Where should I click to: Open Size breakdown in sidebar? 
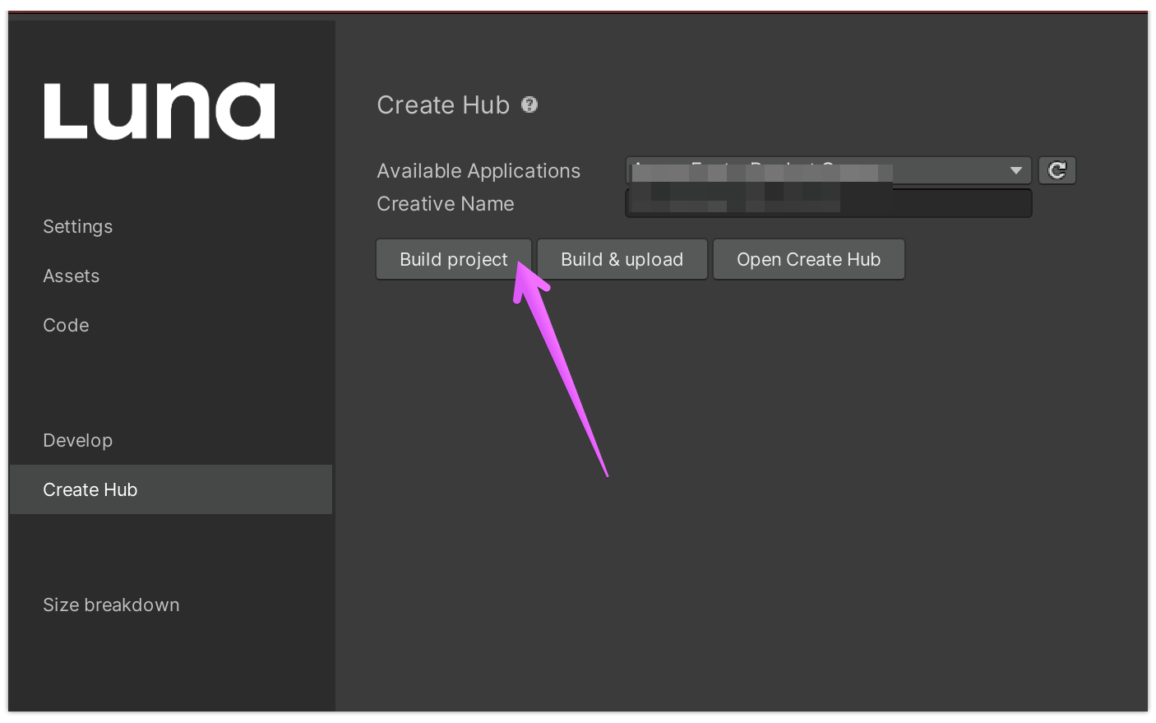[x=111, y=605]
